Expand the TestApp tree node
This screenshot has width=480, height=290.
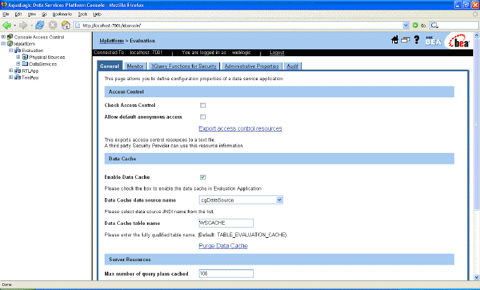[x=11, y=77]
